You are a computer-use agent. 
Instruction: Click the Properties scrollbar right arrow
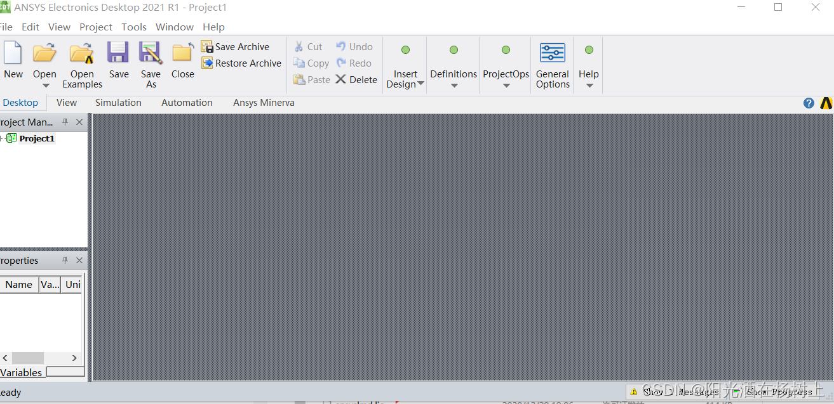tap(74, 358)
